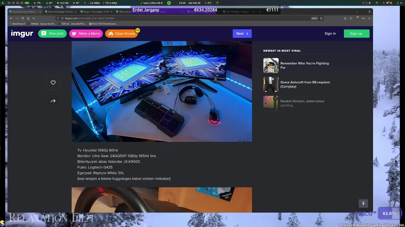Click the green Sign up button
This screenshot has width=405, height=227.
click(357, 33)
